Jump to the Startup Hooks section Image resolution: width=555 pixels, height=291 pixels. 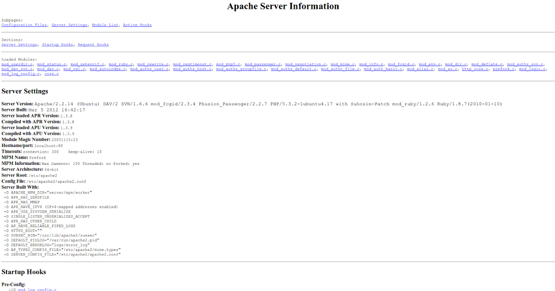(57, 44)
